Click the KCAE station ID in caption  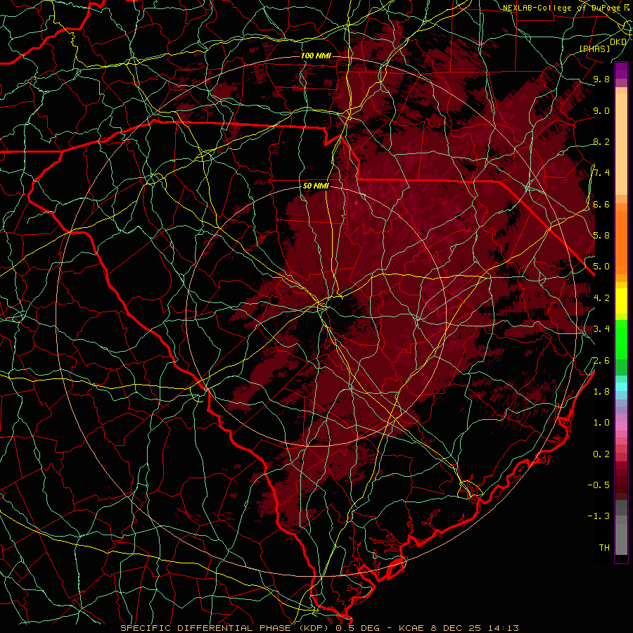411,628
